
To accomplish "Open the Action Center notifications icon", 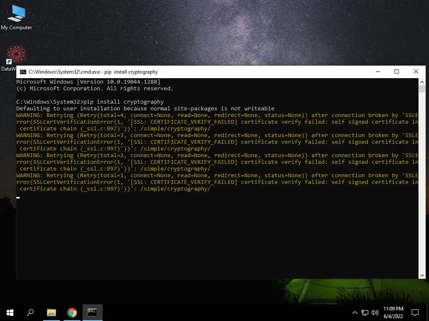I will pyautogui.click(x=415, y=313).
